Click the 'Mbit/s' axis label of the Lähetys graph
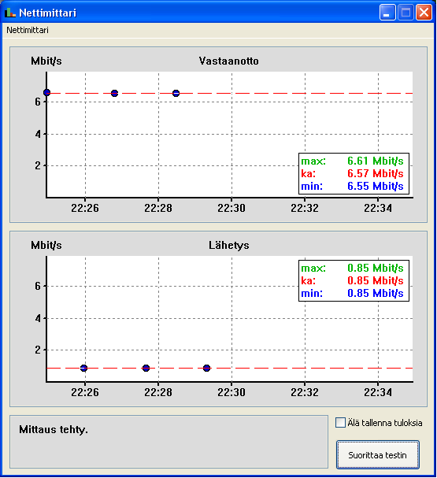Screen dimensions: 437x478 point(46,245)
